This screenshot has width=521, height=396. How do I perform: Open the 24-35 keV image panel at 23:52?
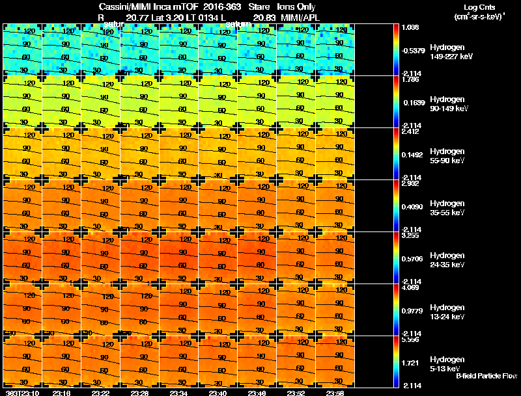click(296, 258)
